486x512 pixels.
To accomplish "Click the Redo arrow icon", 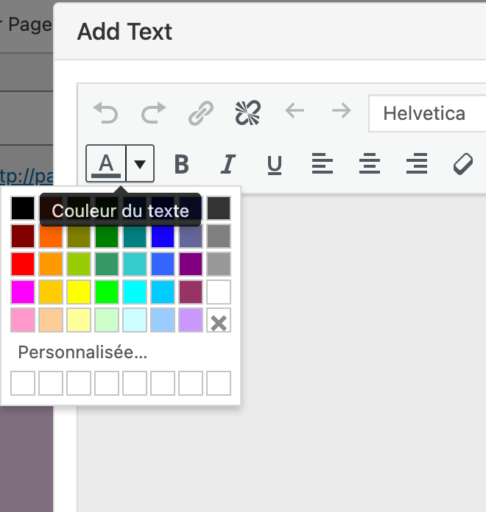I will (x=153, y=113).
